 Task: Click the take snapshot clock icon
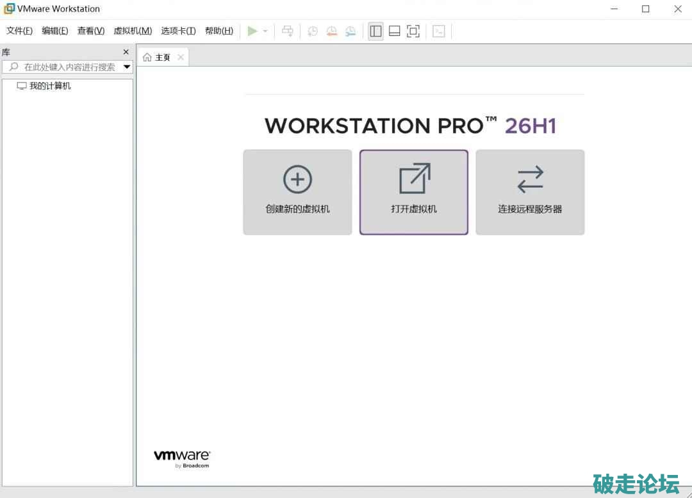313,31
